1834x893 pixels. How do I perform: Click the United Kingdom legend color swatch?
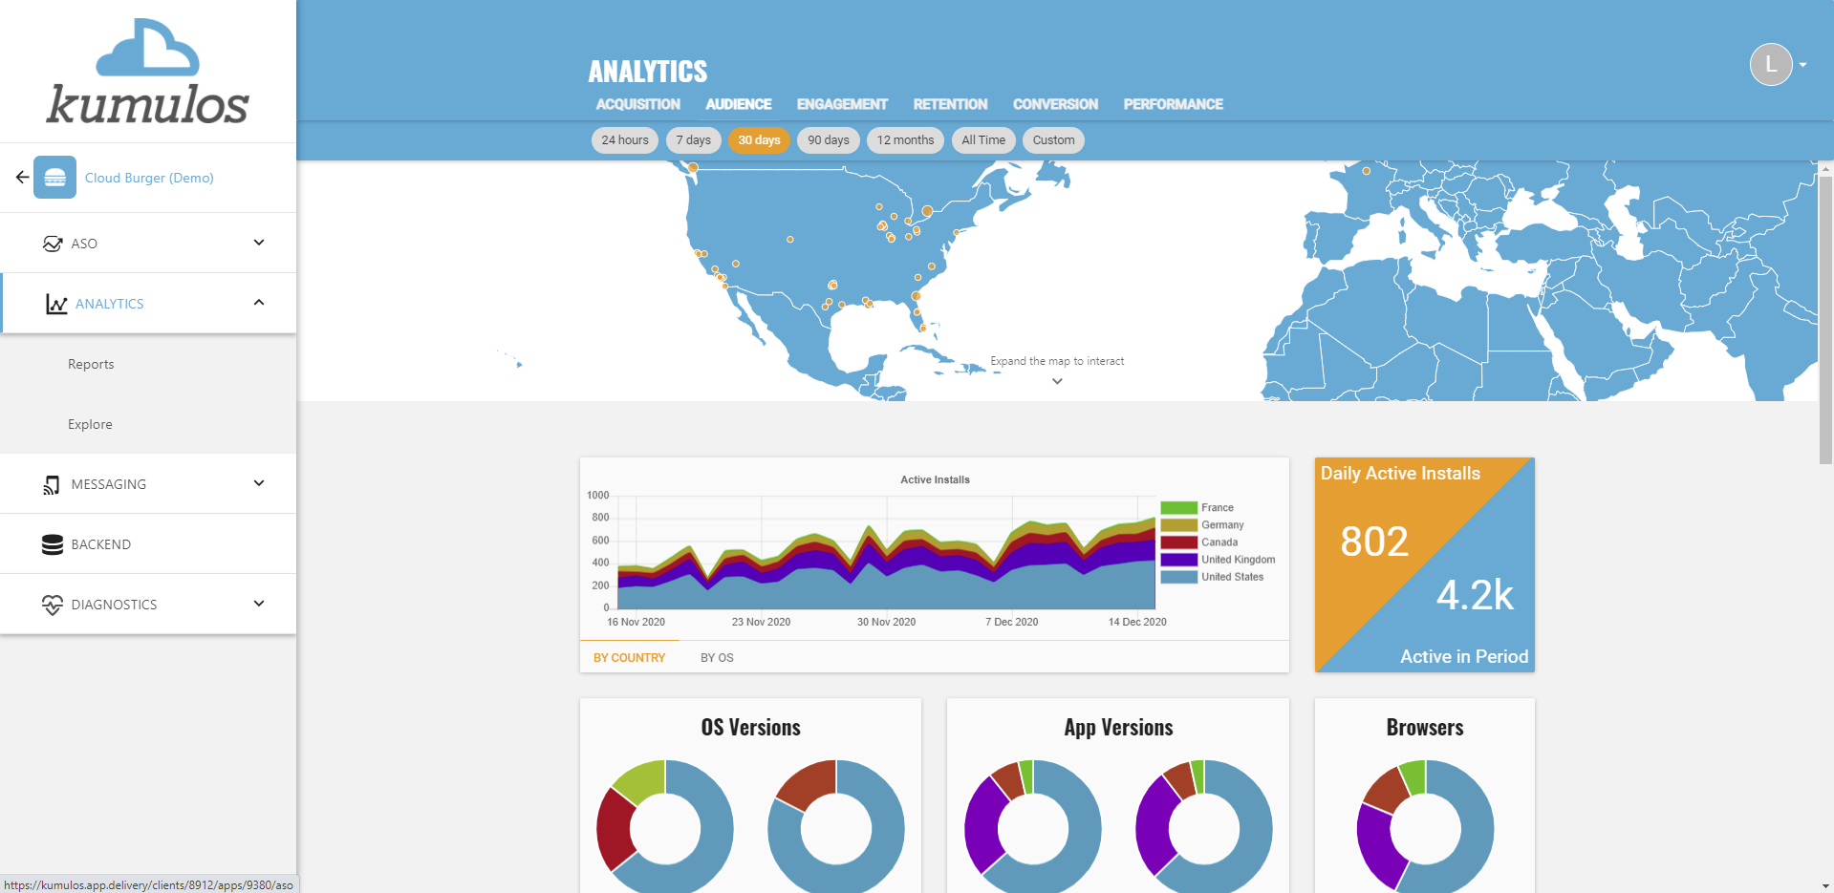(1178, 560)
